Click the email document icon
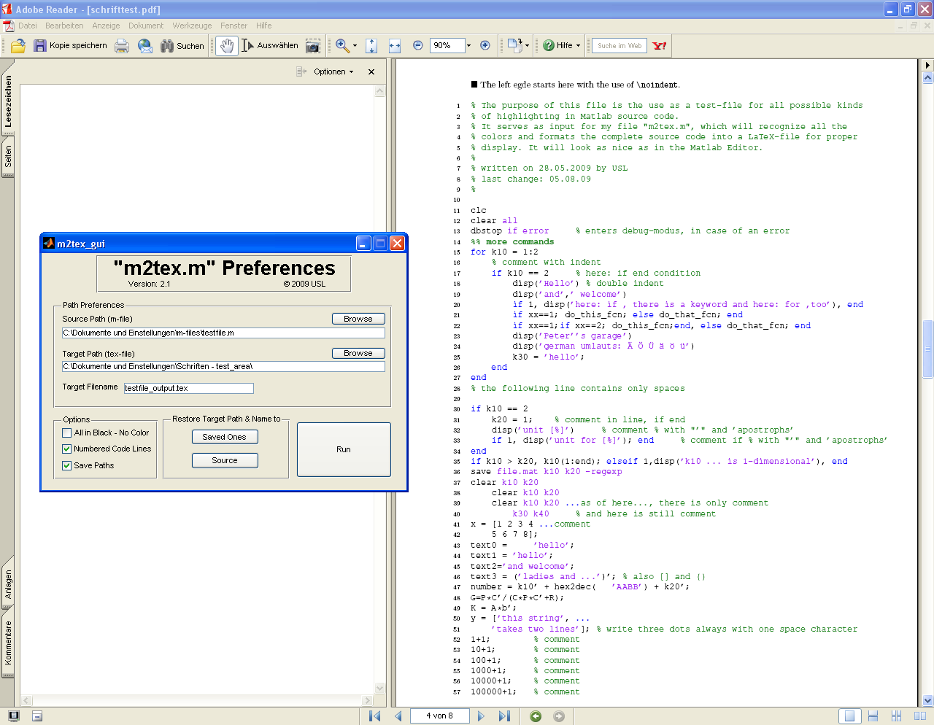Viewport: 934px width, 725px height. click(x=145, y=45)
